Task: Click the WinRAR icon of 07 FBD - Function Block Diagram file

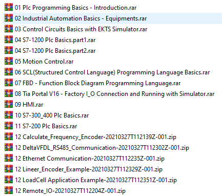Action: [x=9, y=83]
